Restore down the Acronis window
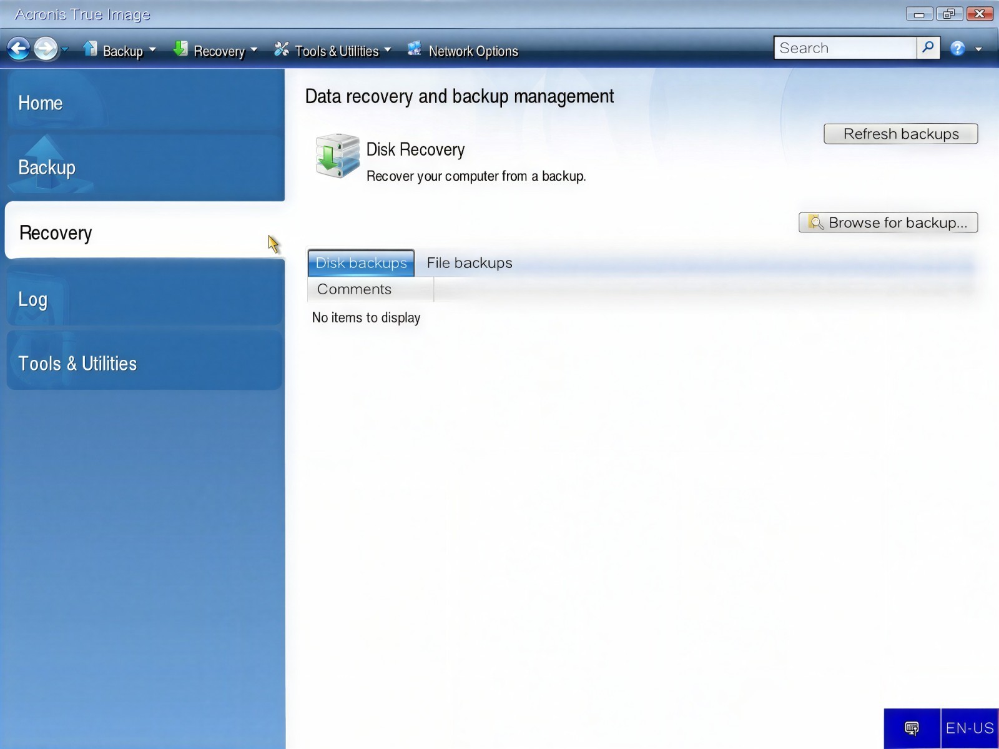 pos(949,14)
